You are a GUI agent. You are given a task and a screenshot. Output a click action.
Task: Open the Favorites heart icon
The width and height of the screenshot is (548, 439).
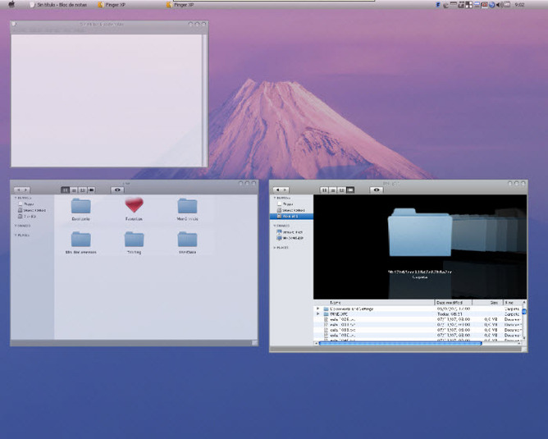(134, 205)
